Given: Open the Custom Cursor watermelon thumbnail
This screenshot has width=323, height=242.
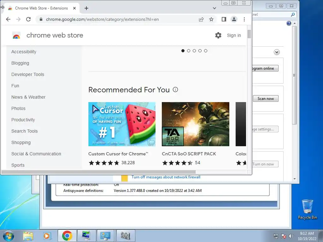Looking at the screenshot, I should (x=122, y=124).
